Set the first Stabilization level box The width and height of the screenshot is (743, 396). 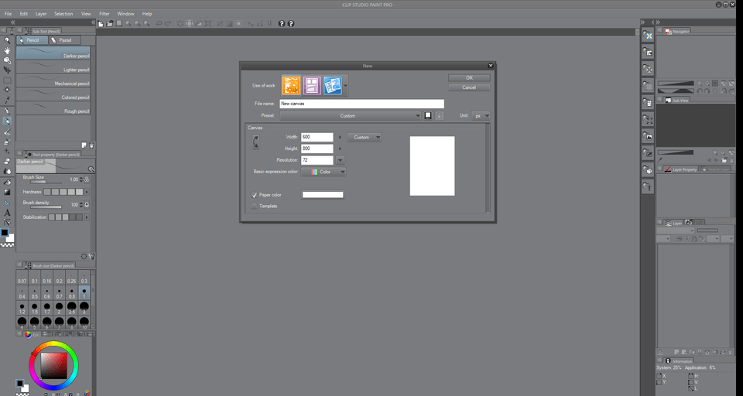tap(51, 217)
